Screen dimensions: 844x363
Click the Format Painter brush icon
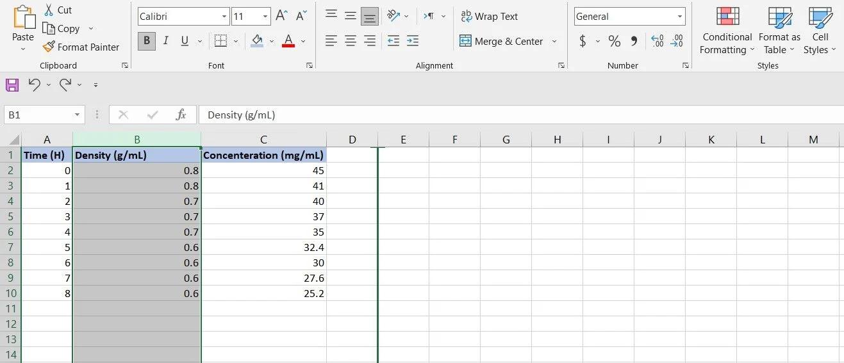49,47
